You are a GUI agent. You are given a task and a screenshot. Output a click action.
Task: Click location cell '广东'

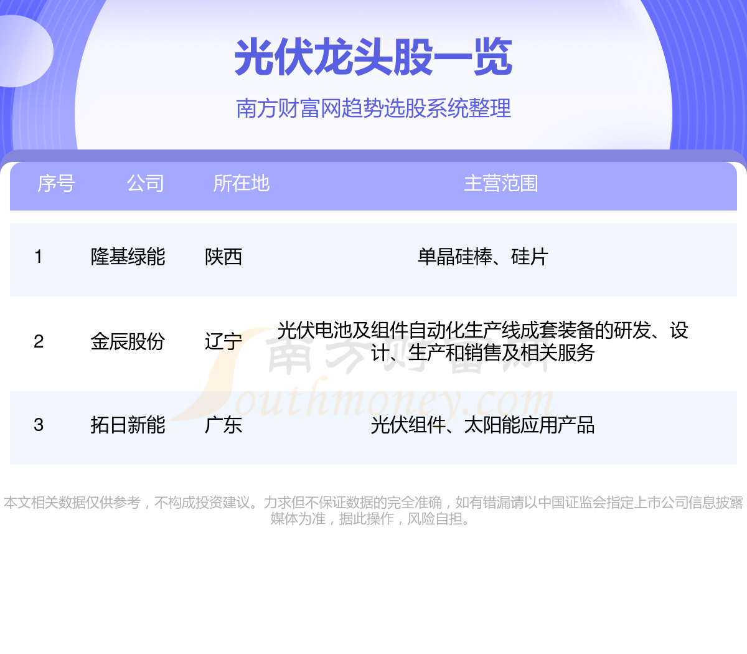tap(223, 425)
